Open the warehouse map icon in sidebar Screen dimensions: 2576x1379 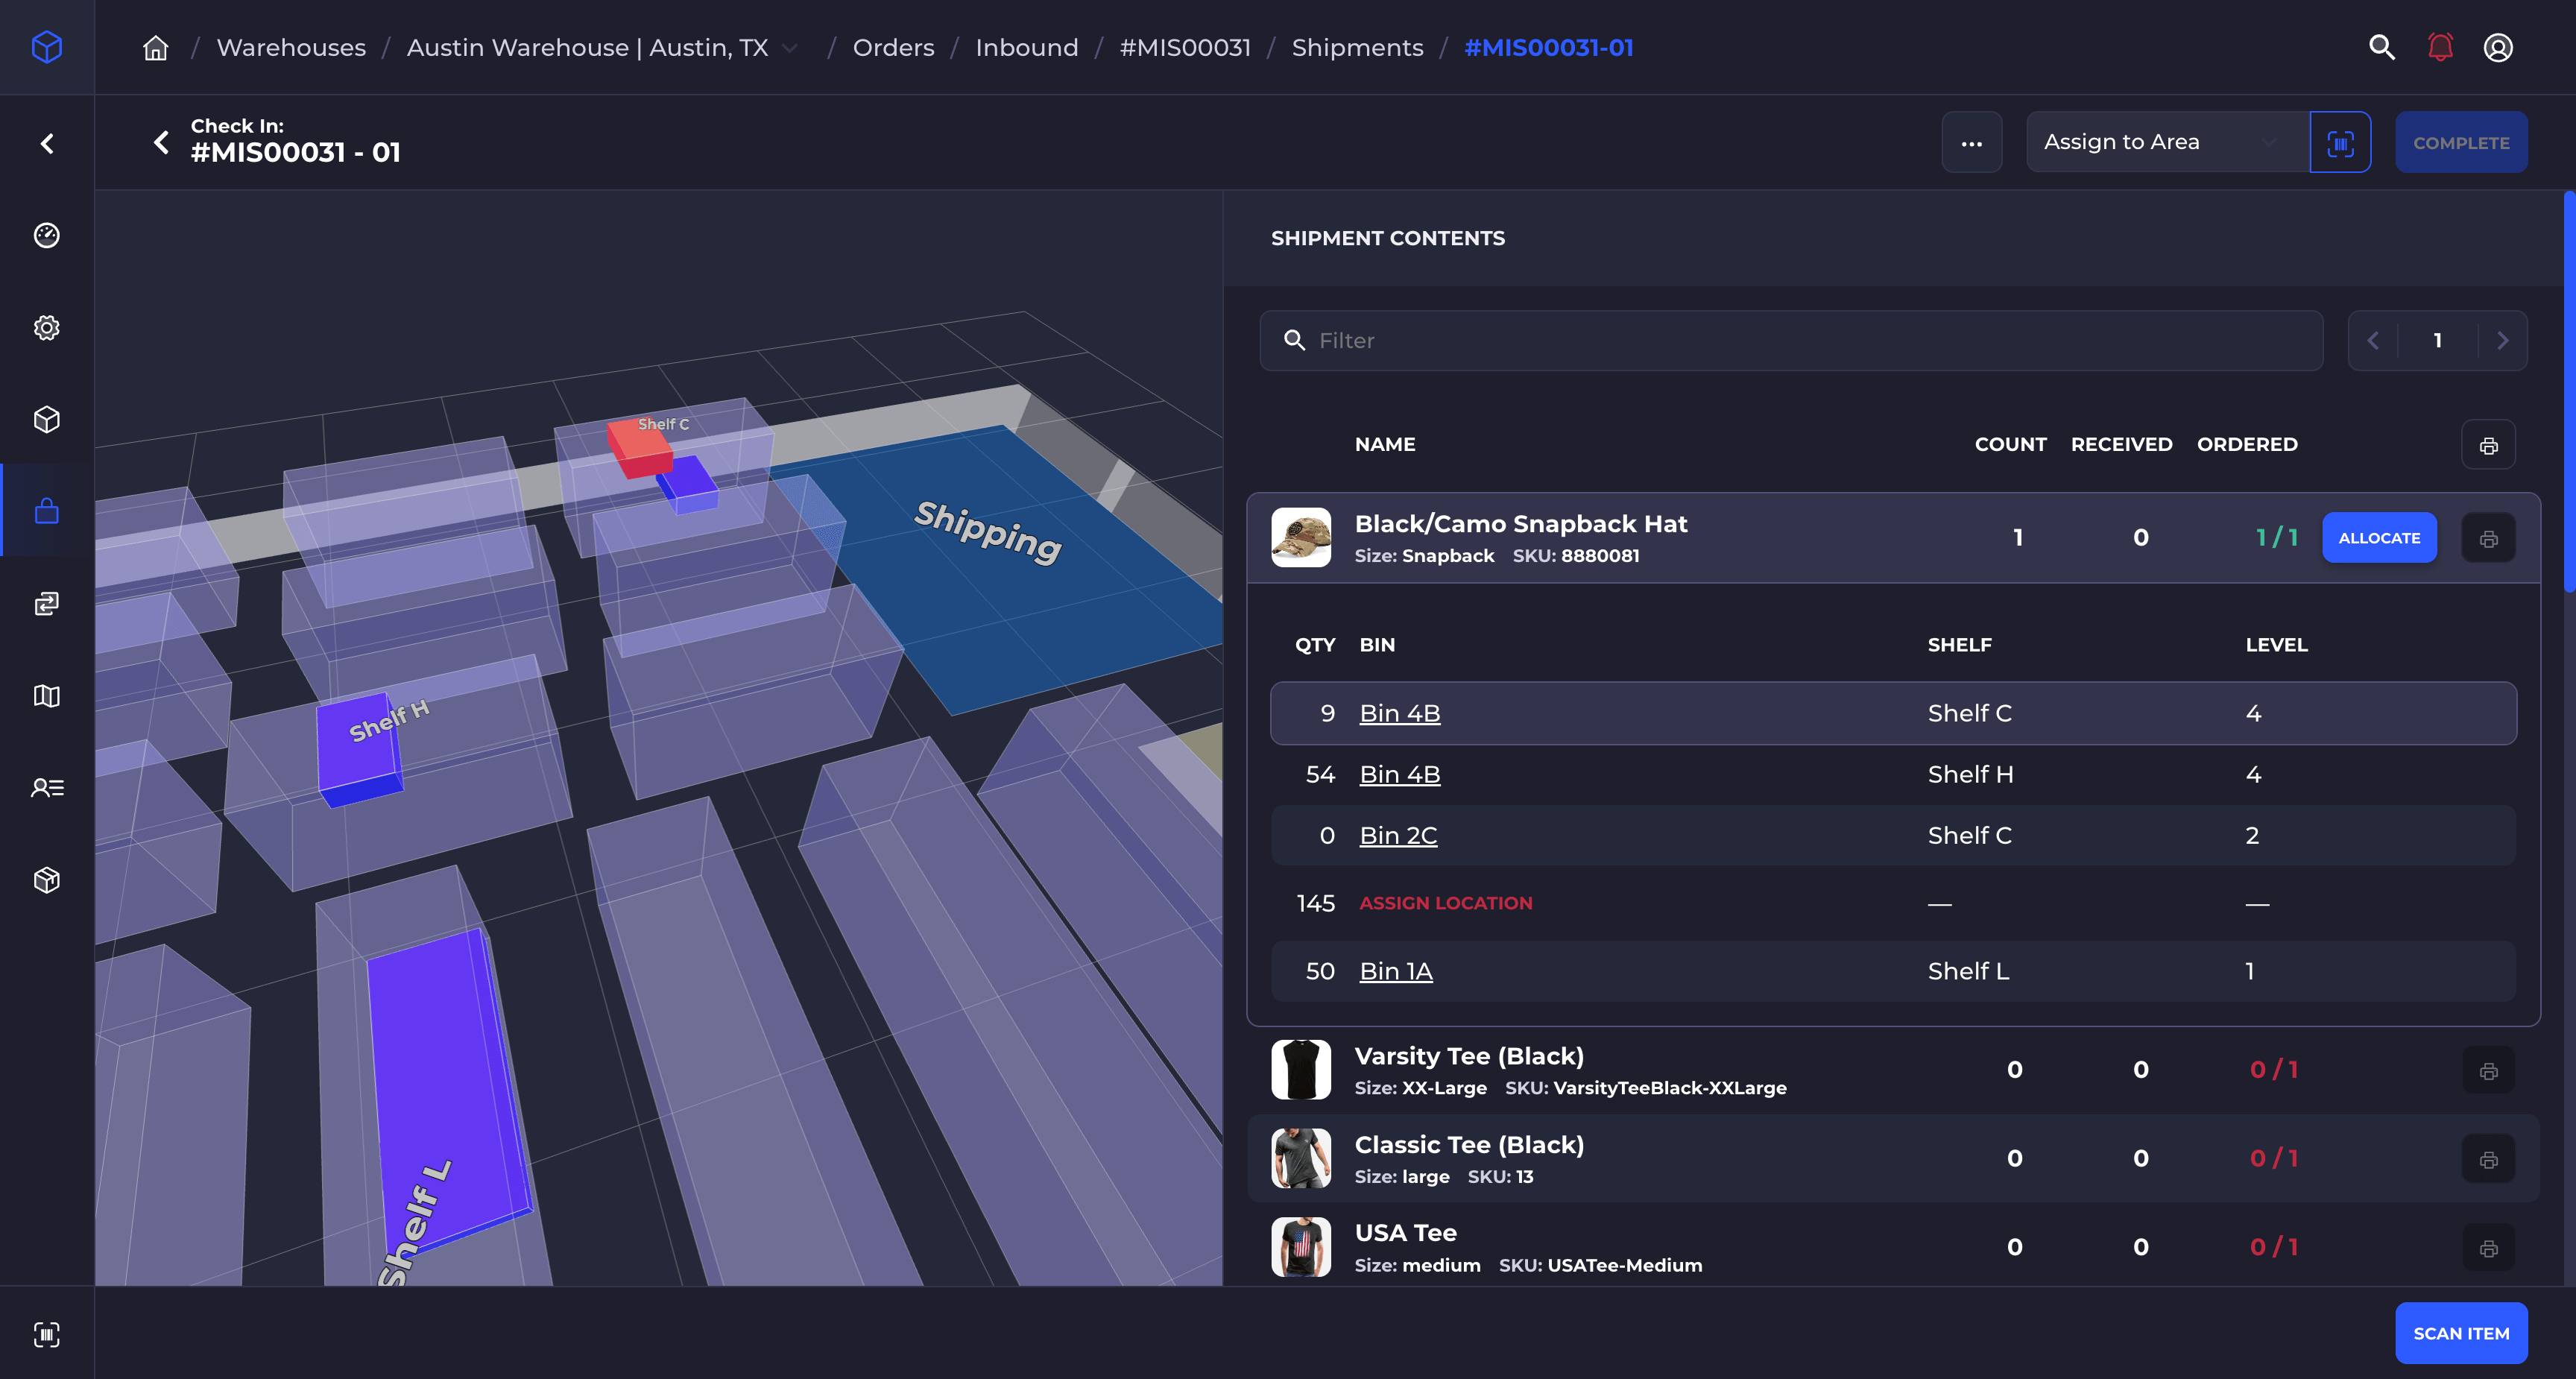pyautogui.click(x=46, y=696)
